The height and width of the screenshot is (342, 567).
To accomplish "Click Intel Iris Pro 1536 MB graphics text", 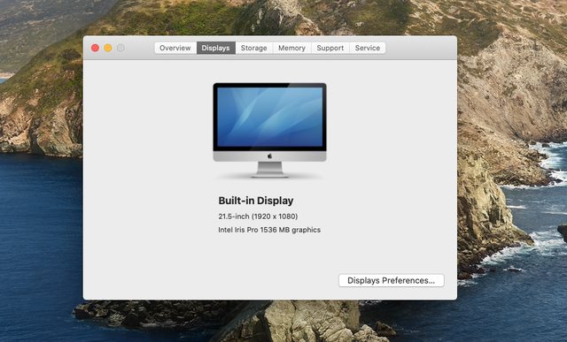I will (x=269, y=230).
